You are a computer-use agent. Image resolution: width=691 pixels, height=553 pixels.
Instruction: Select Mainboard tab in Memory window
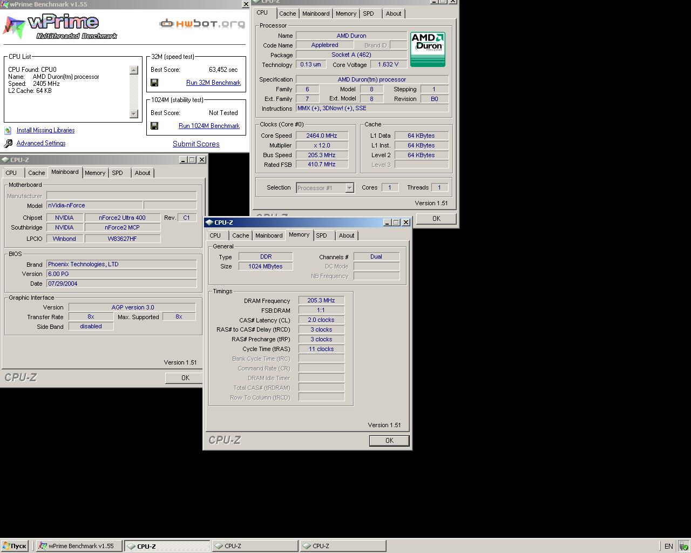point(269,235)
